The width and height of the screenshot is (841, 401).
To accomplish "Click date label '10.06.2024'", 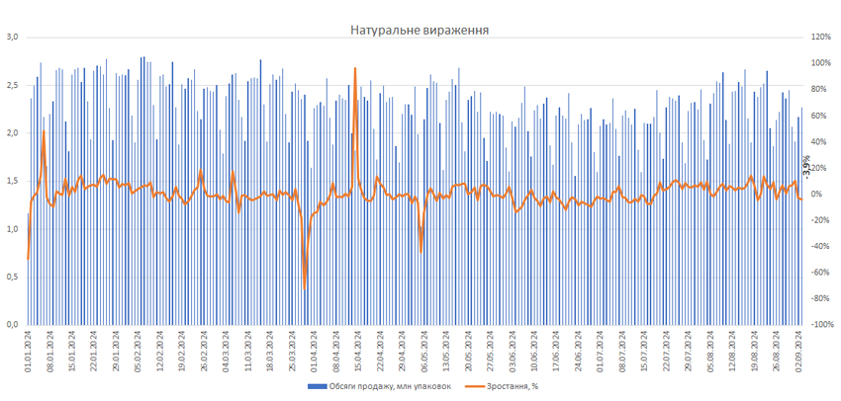I will click(x=534, y=351).
